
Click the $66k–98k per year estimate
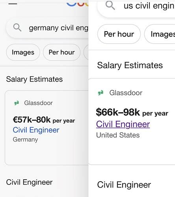(132, 112)
